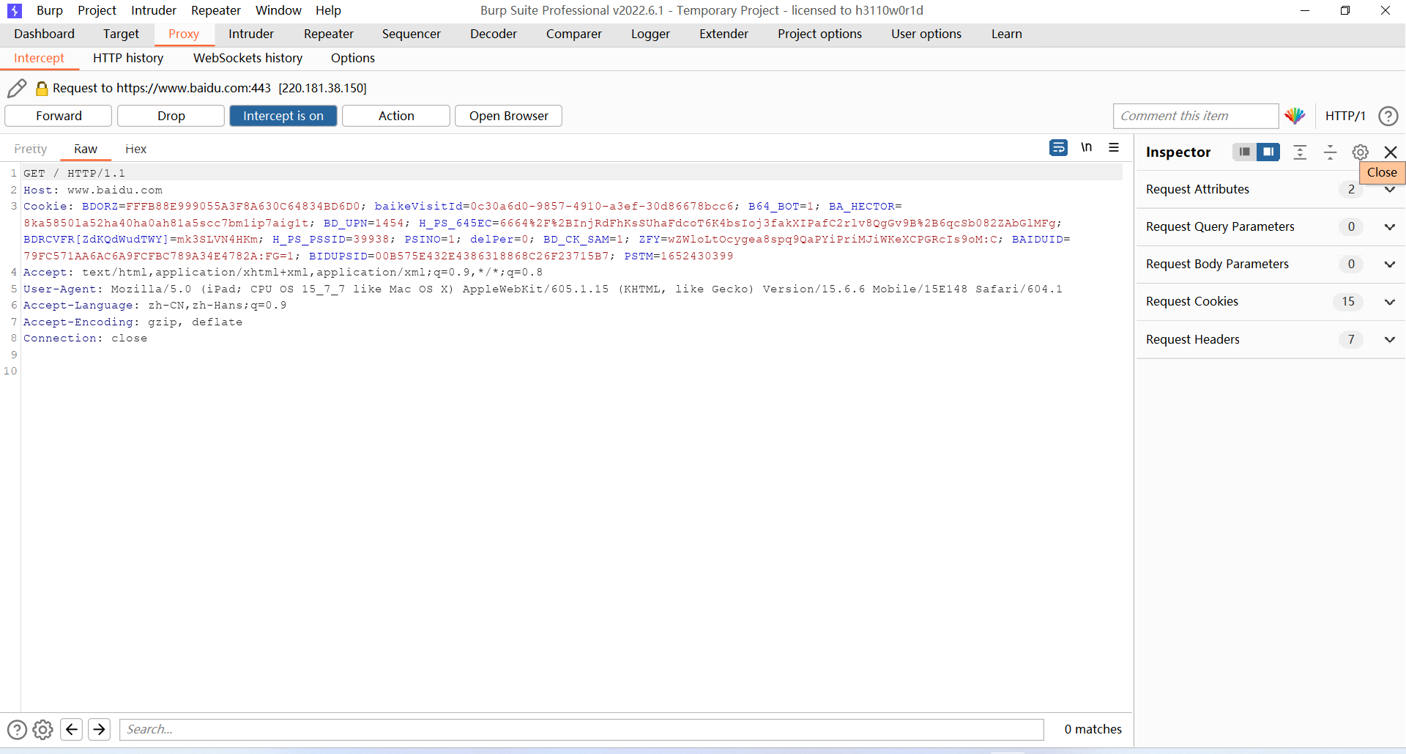Open the Help menu
Image resolution: width=1406 pixels, height=754 pixels.
(328, 10)
